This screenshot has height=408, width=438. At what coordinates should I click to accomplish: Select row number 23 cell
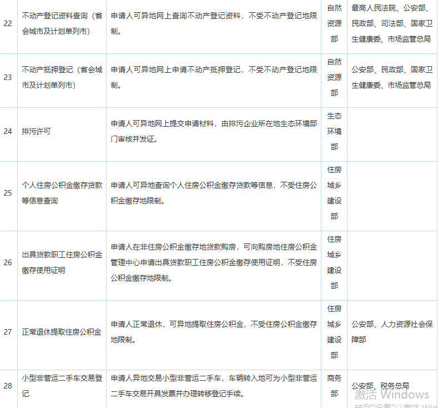point(8,77)
